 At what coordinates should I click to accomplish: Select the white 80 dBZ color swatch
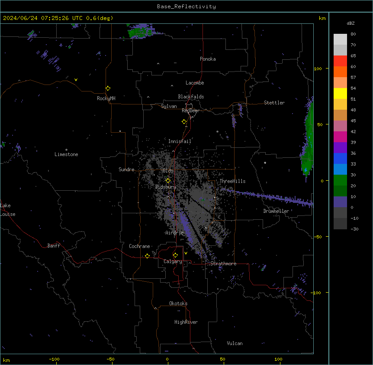[340, 39]
